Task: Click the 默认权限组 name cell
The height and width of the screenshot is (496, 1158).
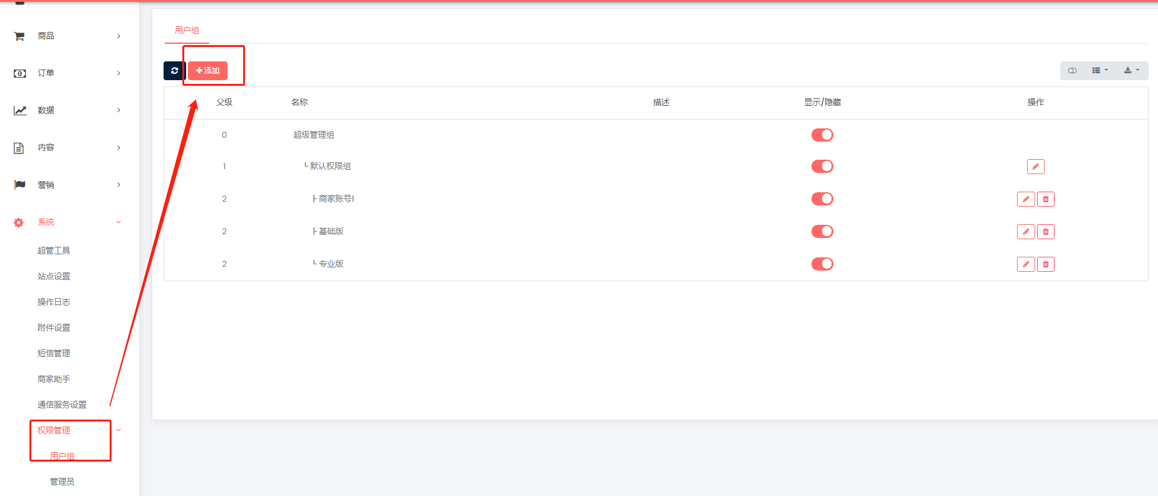Action: 328,166
